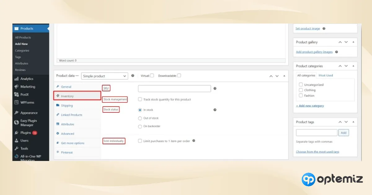This screenshot has width=372, height=195.
Task: Click the PostX icon in the sidebar
Action: click(16, 94)
